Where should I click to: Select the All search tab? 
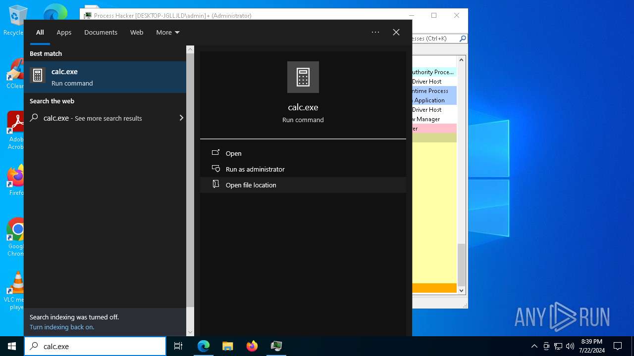40,32
